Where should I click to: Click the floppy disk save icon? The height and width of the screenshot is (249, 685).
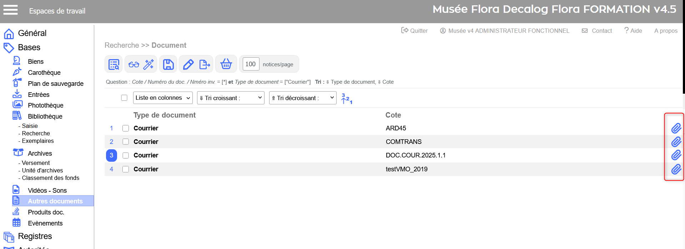(x=168, y=64)
